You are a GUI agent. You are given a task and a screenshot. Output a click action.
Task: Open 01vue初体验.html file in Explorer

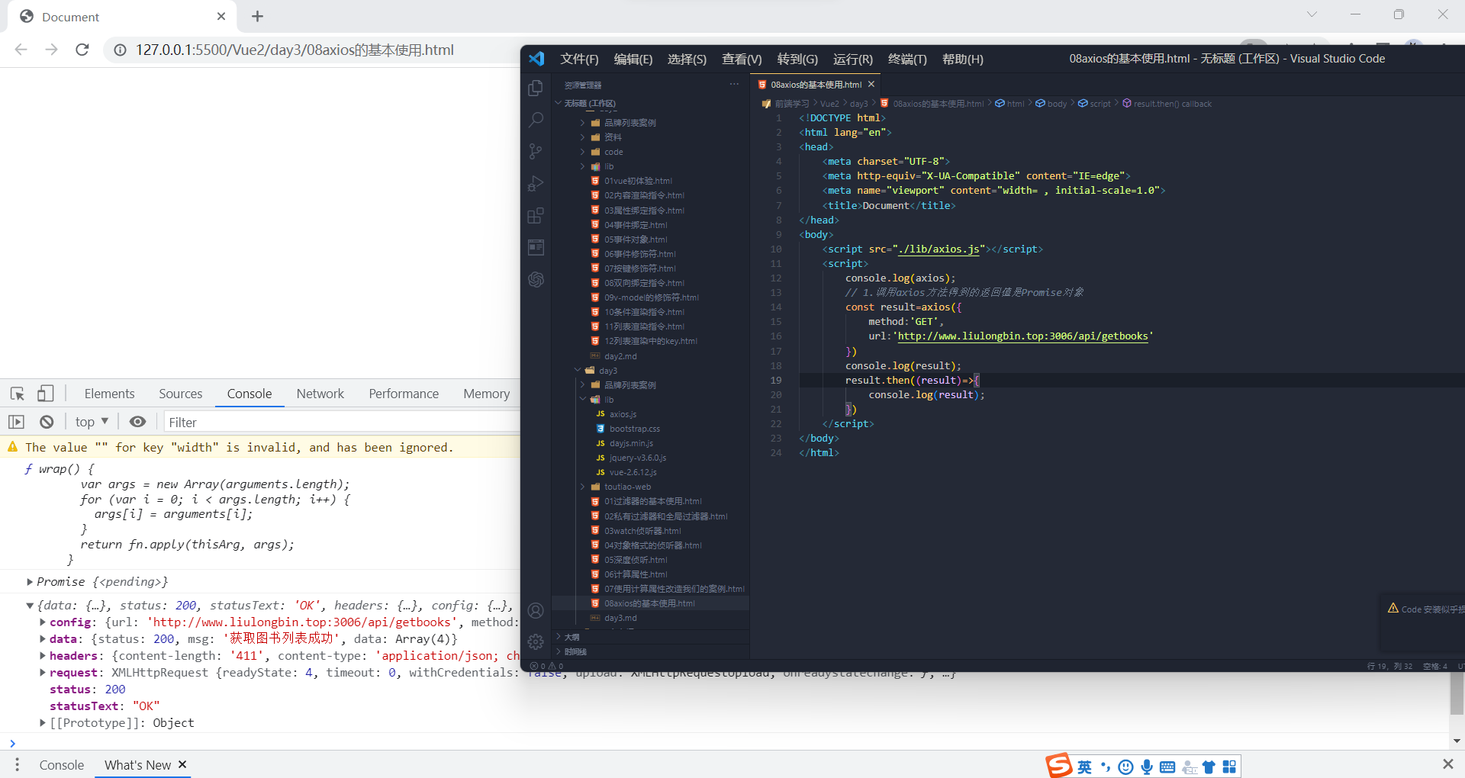click(x=638, y=181)
